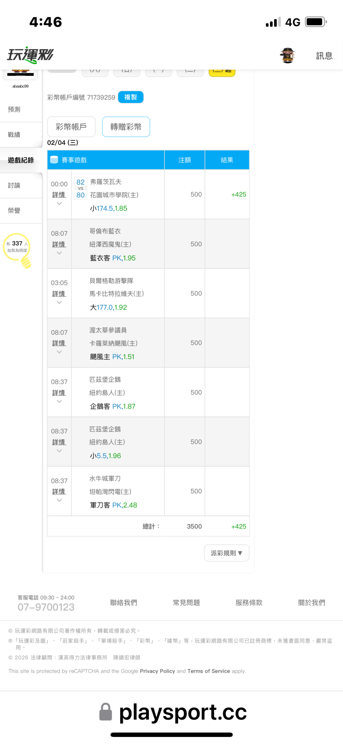Open the user avatar icon in header
Screen dimensions: 343x744
287,56
